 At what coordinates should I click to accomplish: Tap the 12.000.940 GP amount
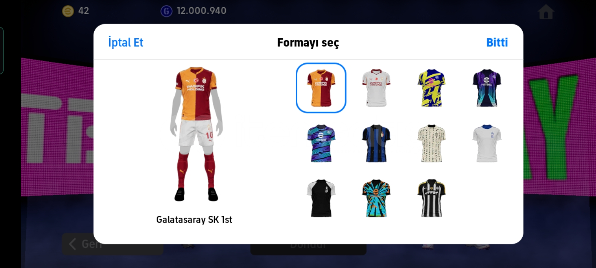pos(201,11)
